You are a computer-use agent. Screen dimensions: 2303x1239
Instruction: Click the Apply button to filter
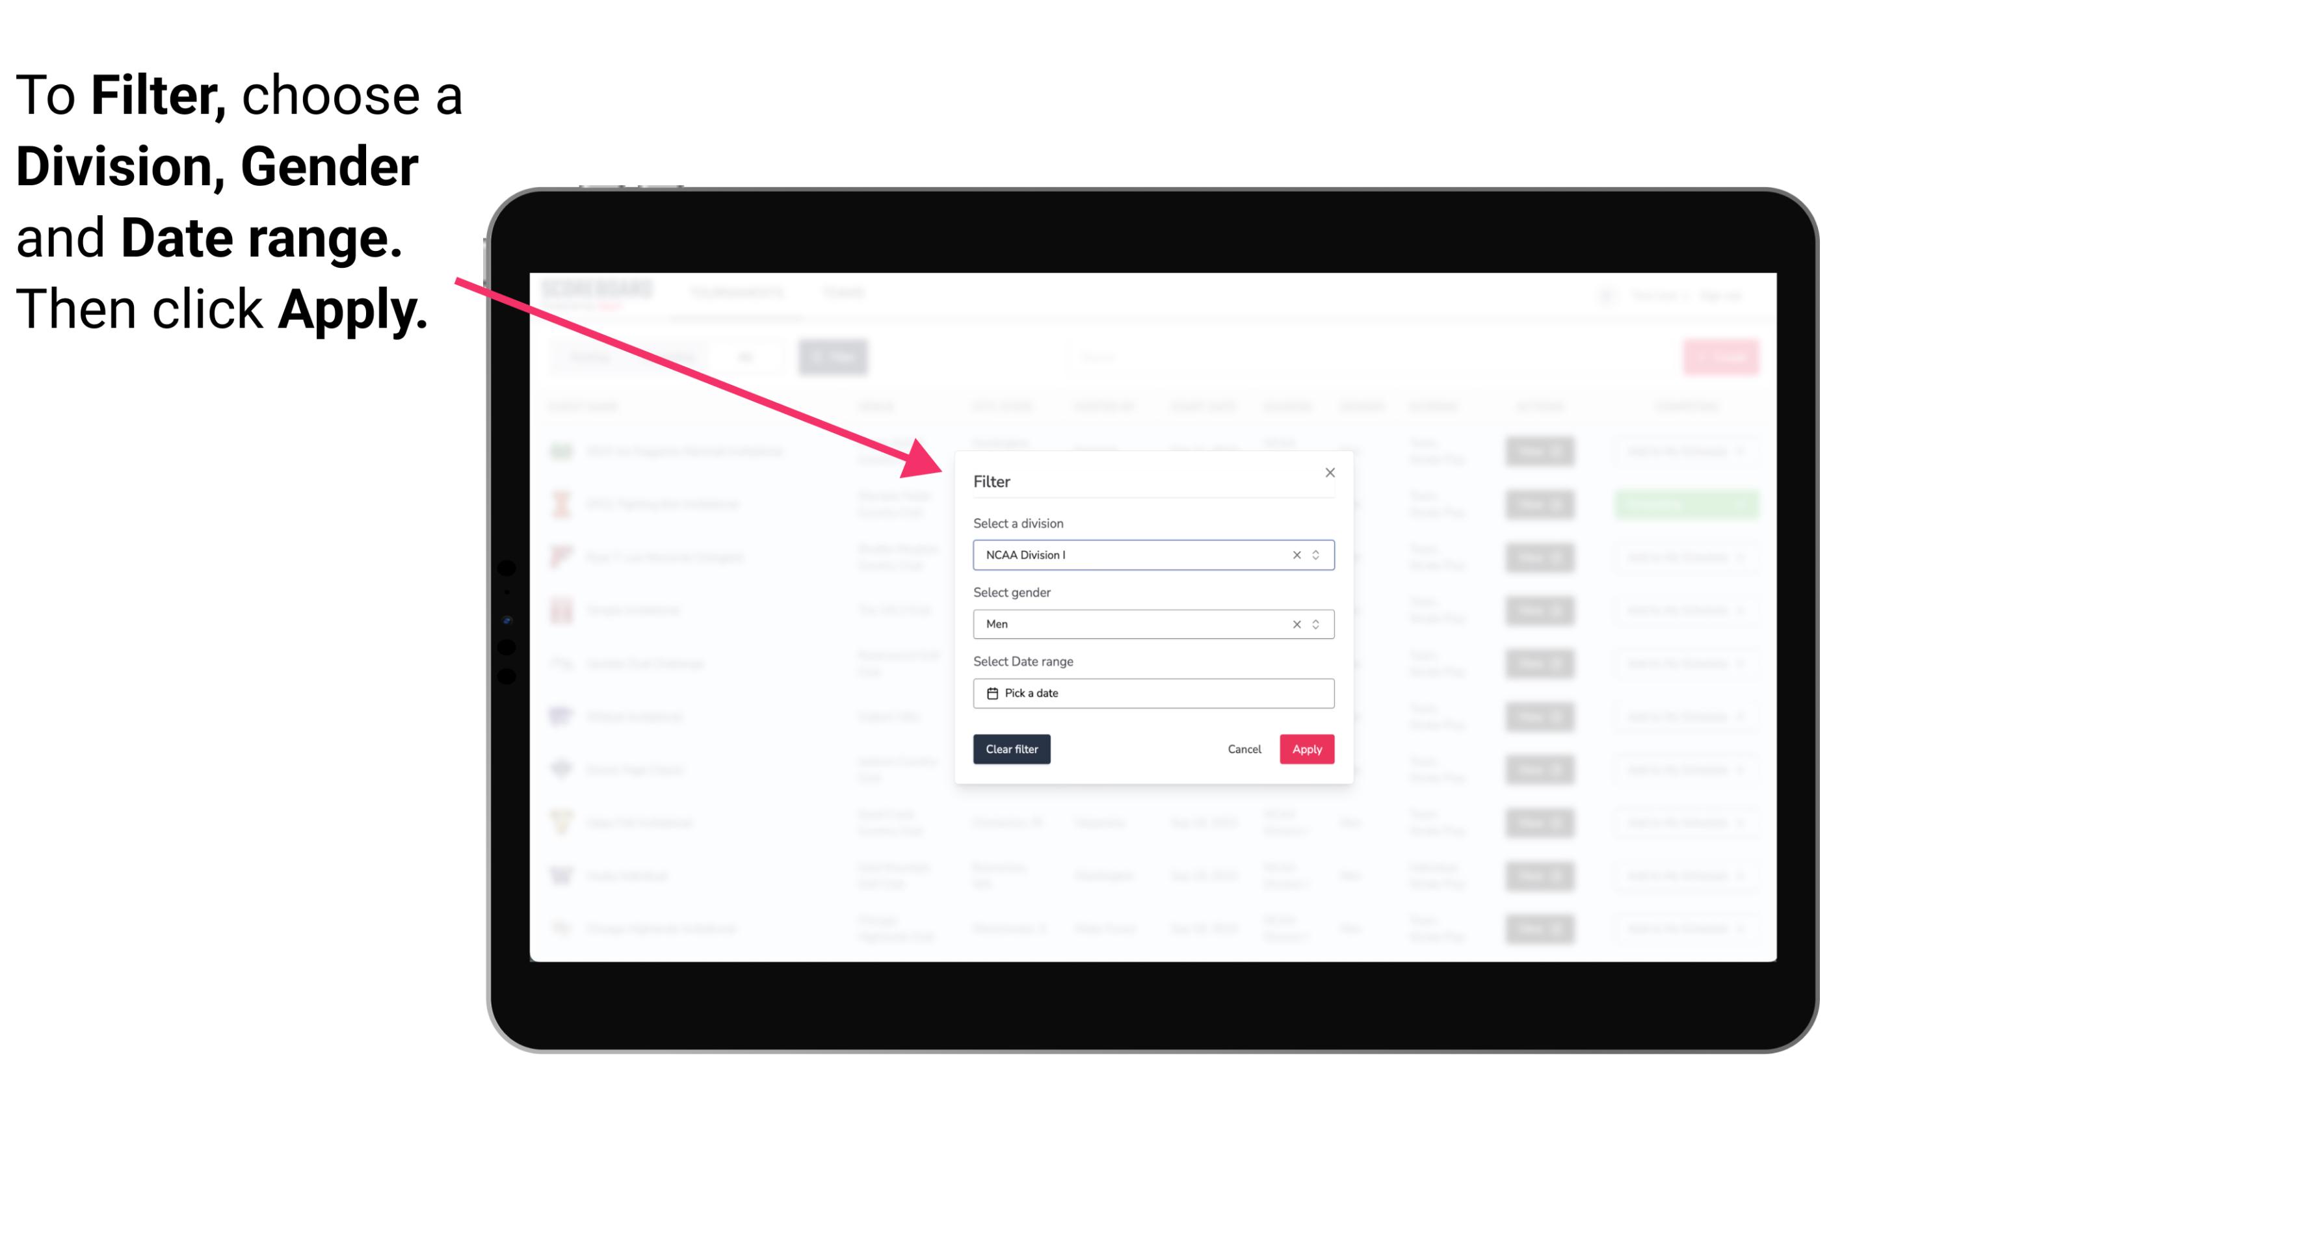click(1306, 750)
